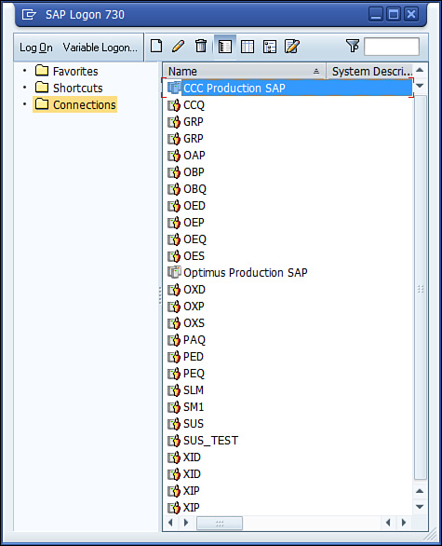Click the filter funnel icon

tap(353, 46)
